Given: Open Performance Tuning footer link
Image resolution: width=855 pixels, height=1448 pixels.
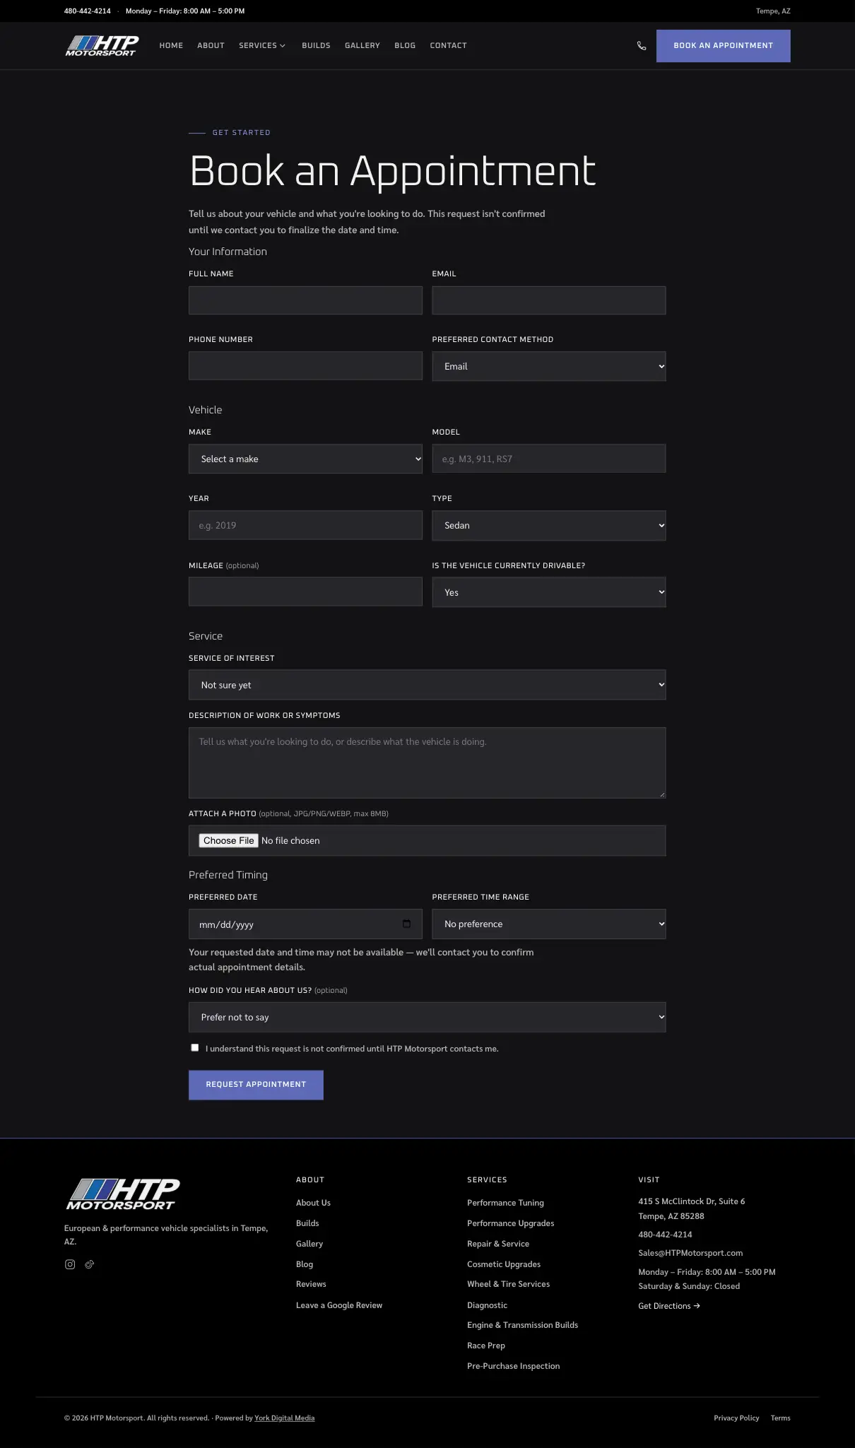Looking at the screenshot, I should pos(505,1203).
